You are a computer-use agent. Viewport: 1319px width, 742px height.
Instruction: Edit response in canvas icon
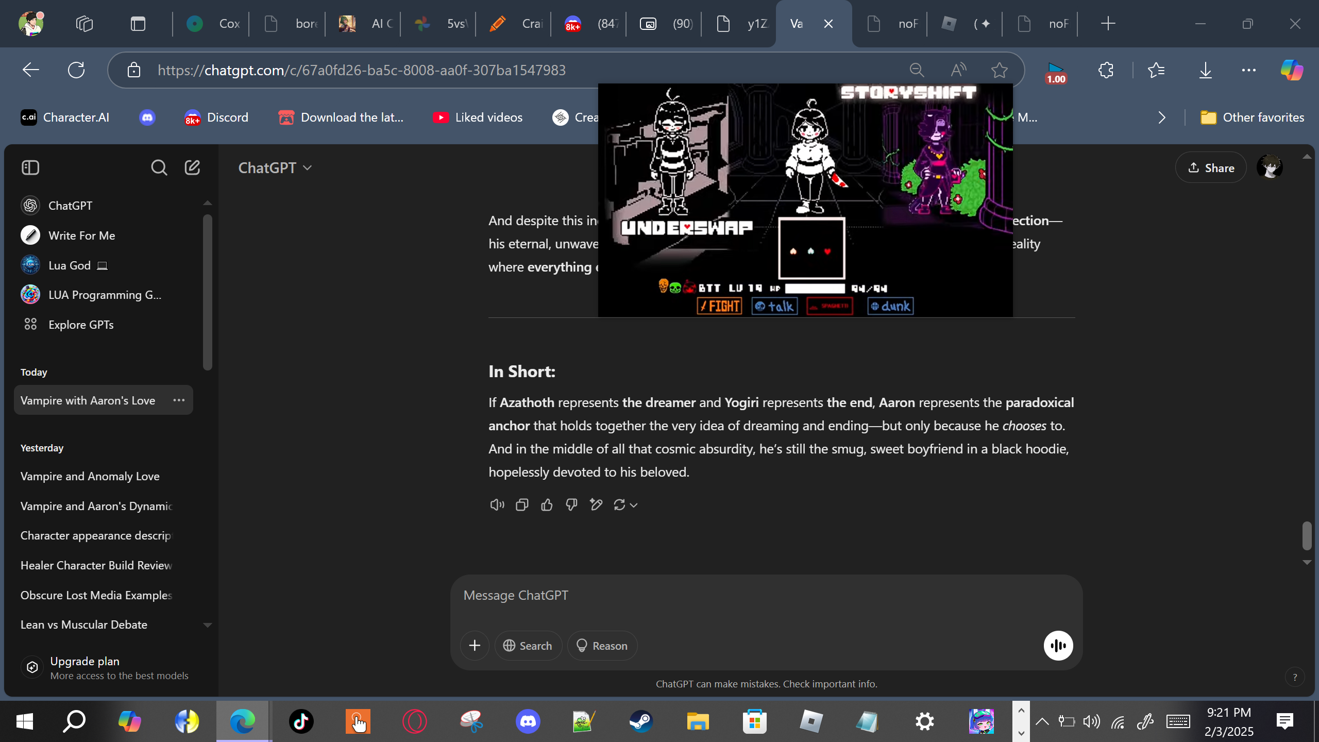pyautogui.click(x=596, y=505)
